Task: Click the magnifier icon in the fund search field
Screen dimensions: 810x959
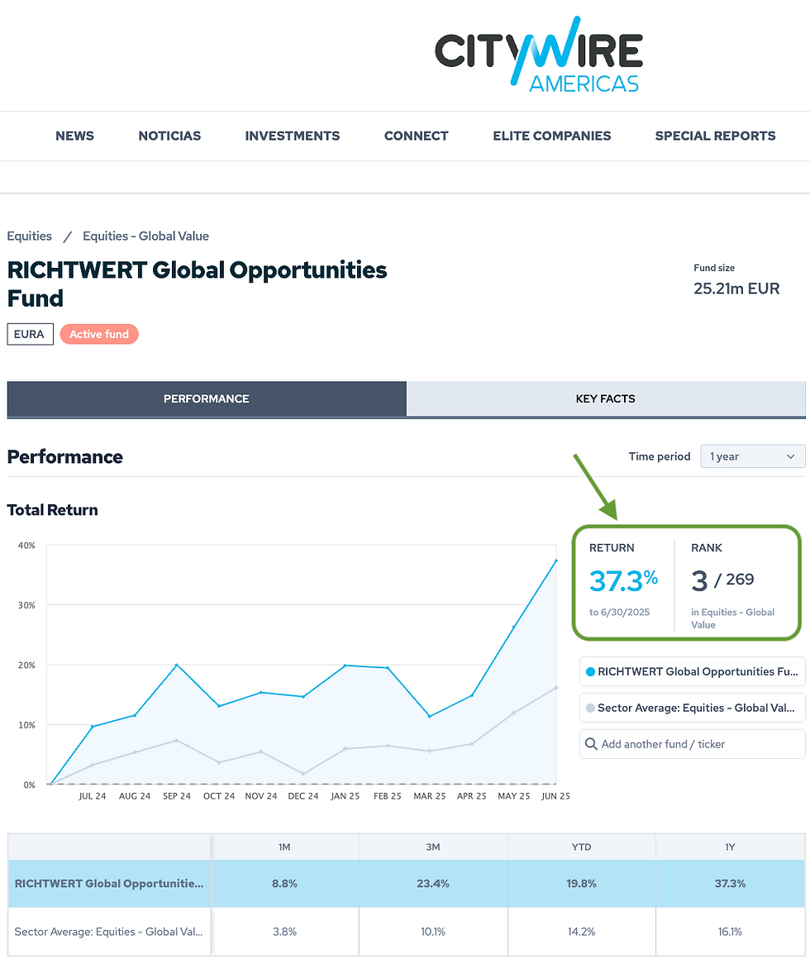Action: (x=592, y=744)
